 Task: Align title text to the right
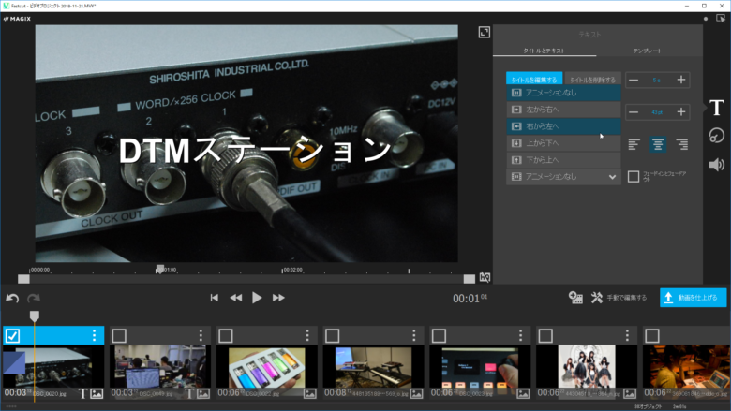click(682, 145)
